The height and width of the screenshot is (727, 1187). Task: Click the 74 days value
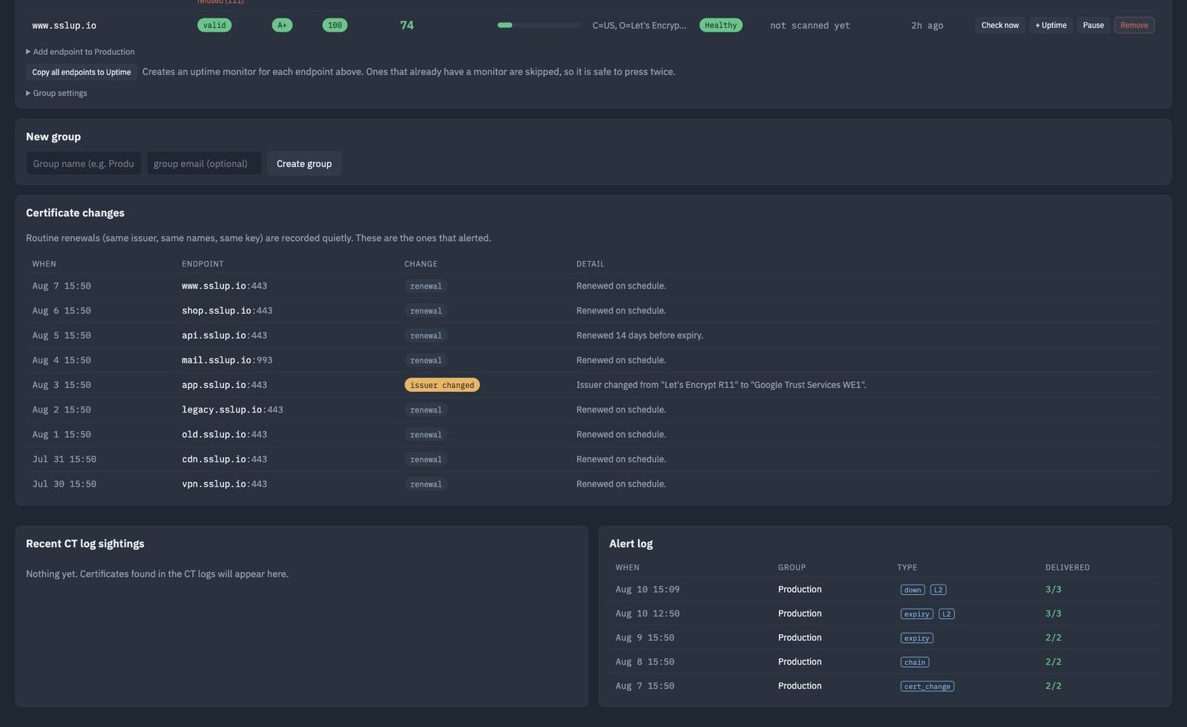point(407,25)
